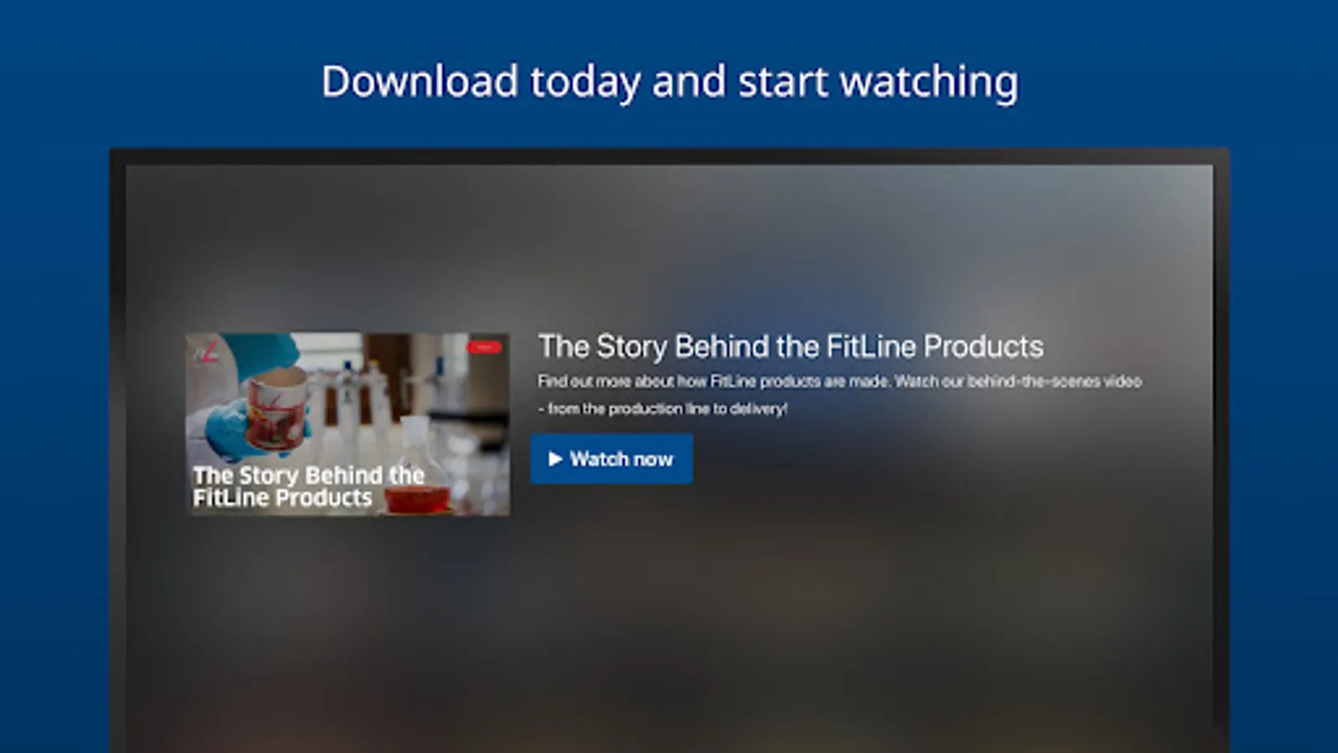Click the red badge on the video thumbnail
The height and width of the screenshot is (753, 1338).
click(x=484, y=346)
